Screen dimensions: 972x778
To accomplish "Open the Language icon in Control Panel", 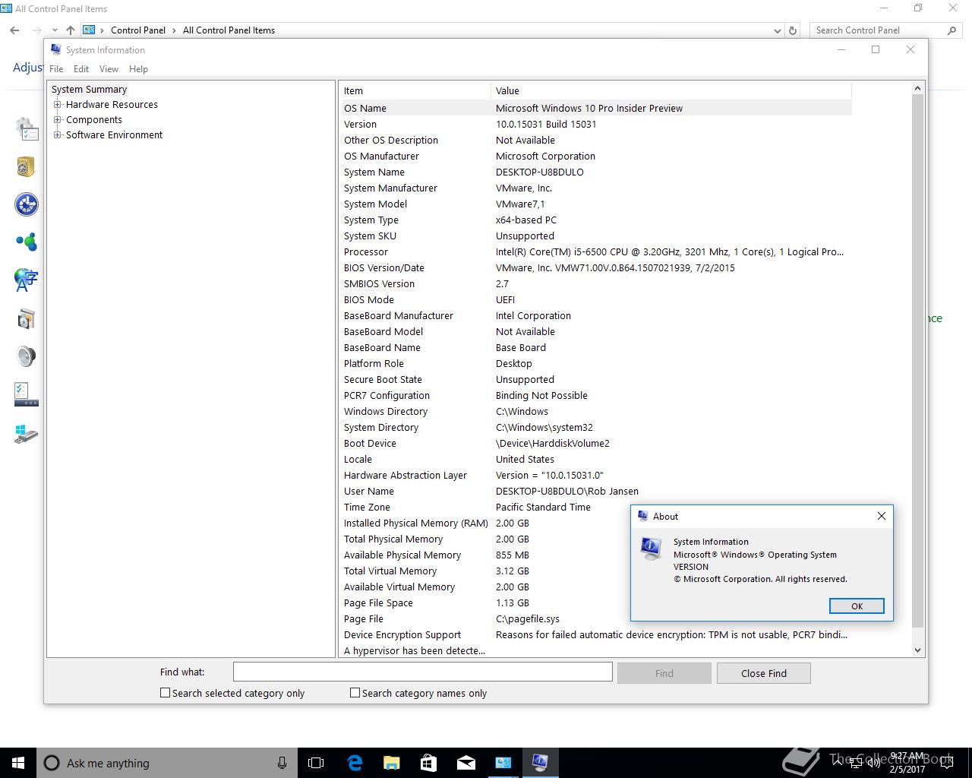I will pos(27,280).
